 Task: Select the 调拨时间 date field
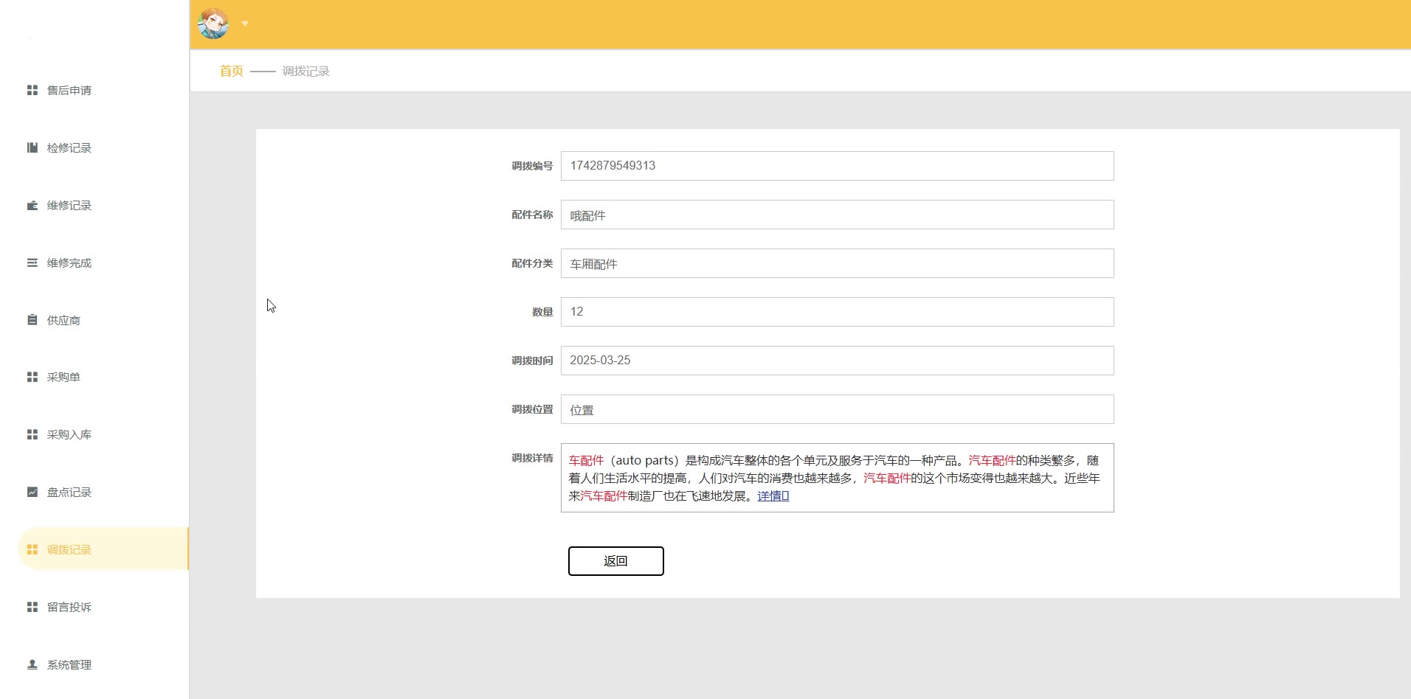pyautogui.click(x=837, y=361)
